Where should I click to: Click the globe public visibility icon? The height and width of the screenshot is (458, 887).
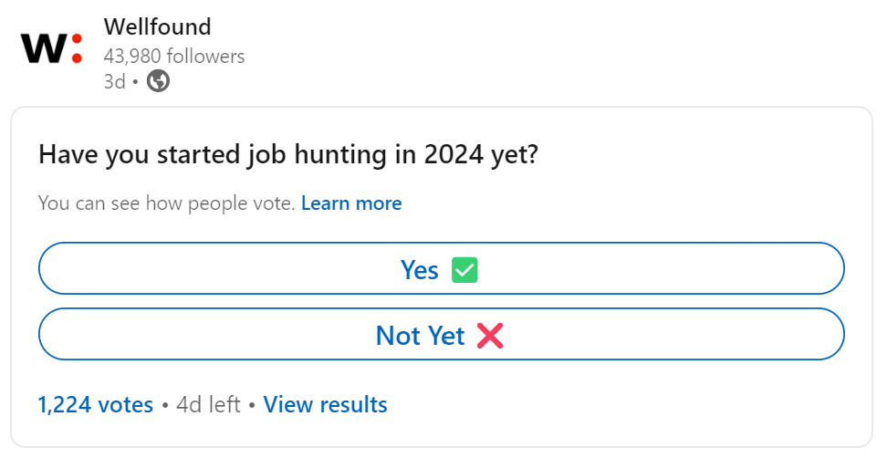(x=159, y=81)
